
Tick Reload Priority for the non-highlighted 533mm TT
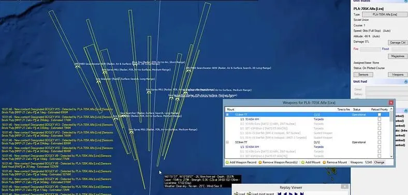(x=380, y=142)
